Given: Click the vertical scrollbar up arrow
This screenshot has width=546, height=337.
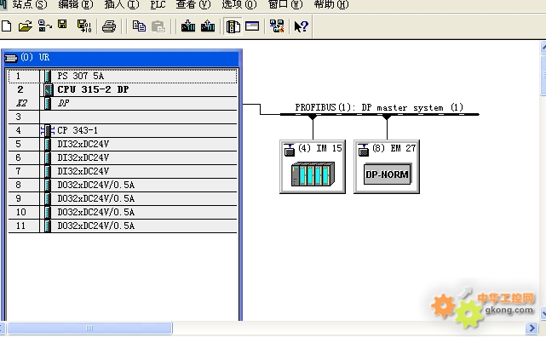Looking at the screenshot, I should [543, 48].
